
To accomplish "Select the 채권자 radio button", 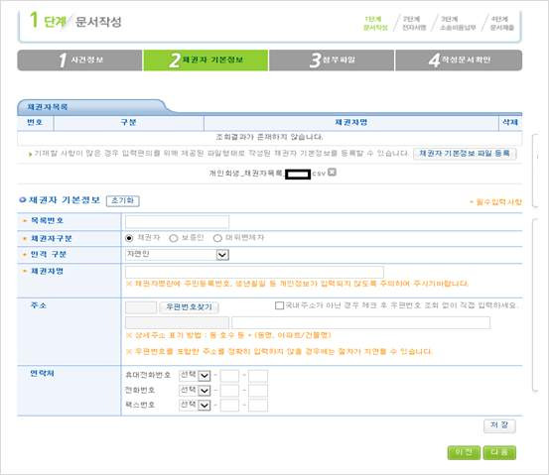I will click(129, 238).
